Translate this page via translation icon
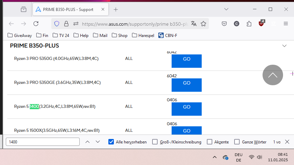 tap(194, 24)
